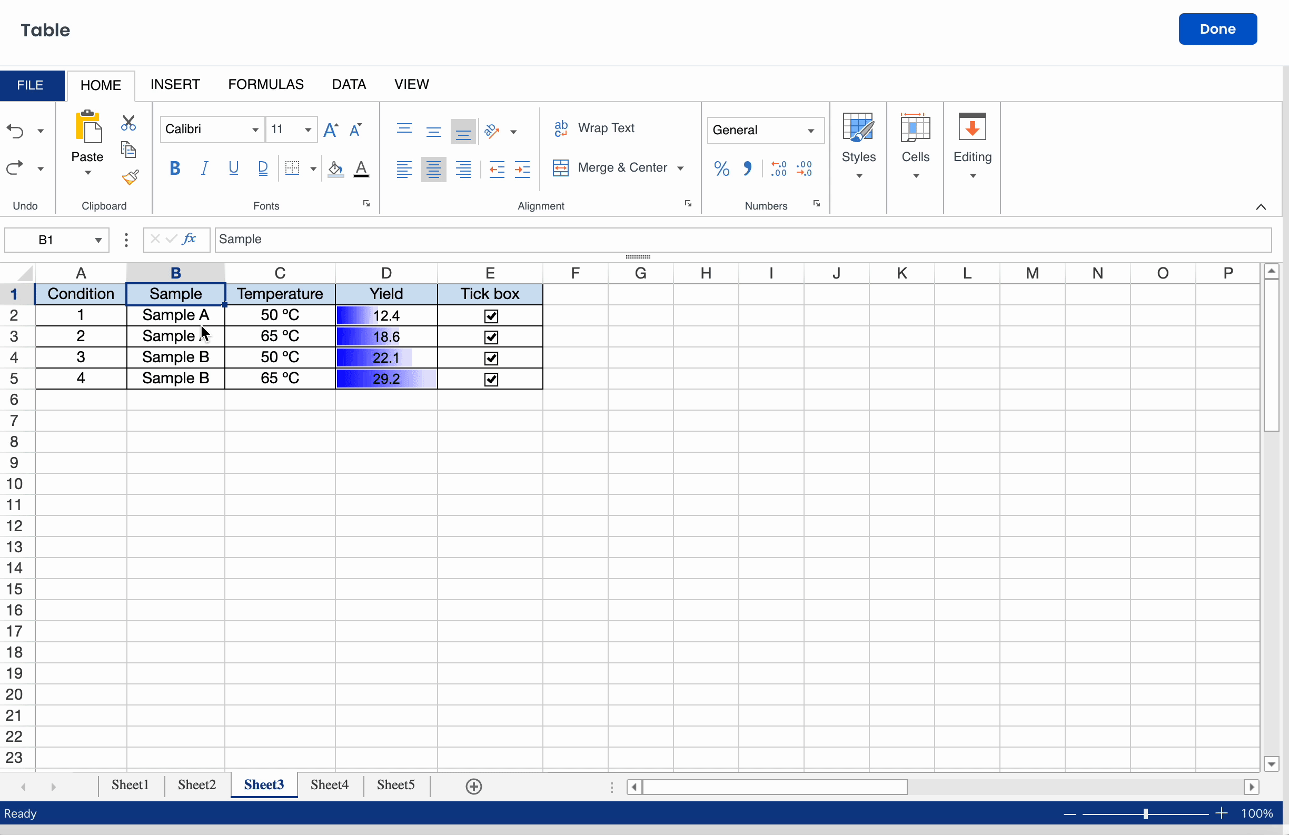This screenshot has width=1289, height=835.
Task: Apply bold formatting
Action: [x=174, y=168]
